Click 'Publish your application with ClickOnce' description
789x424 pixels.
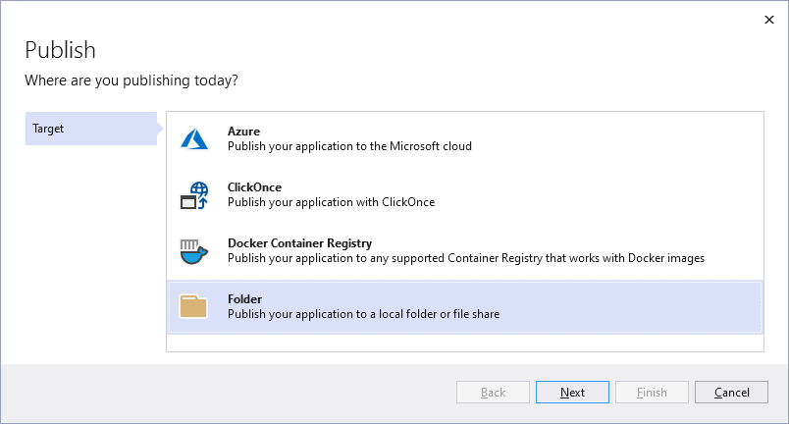tap(331, 202)
